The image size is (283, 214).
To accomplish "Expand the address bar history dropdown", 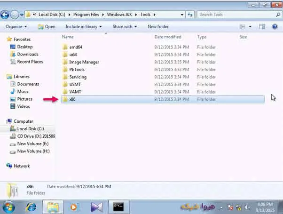I will [x=182, y=15].
